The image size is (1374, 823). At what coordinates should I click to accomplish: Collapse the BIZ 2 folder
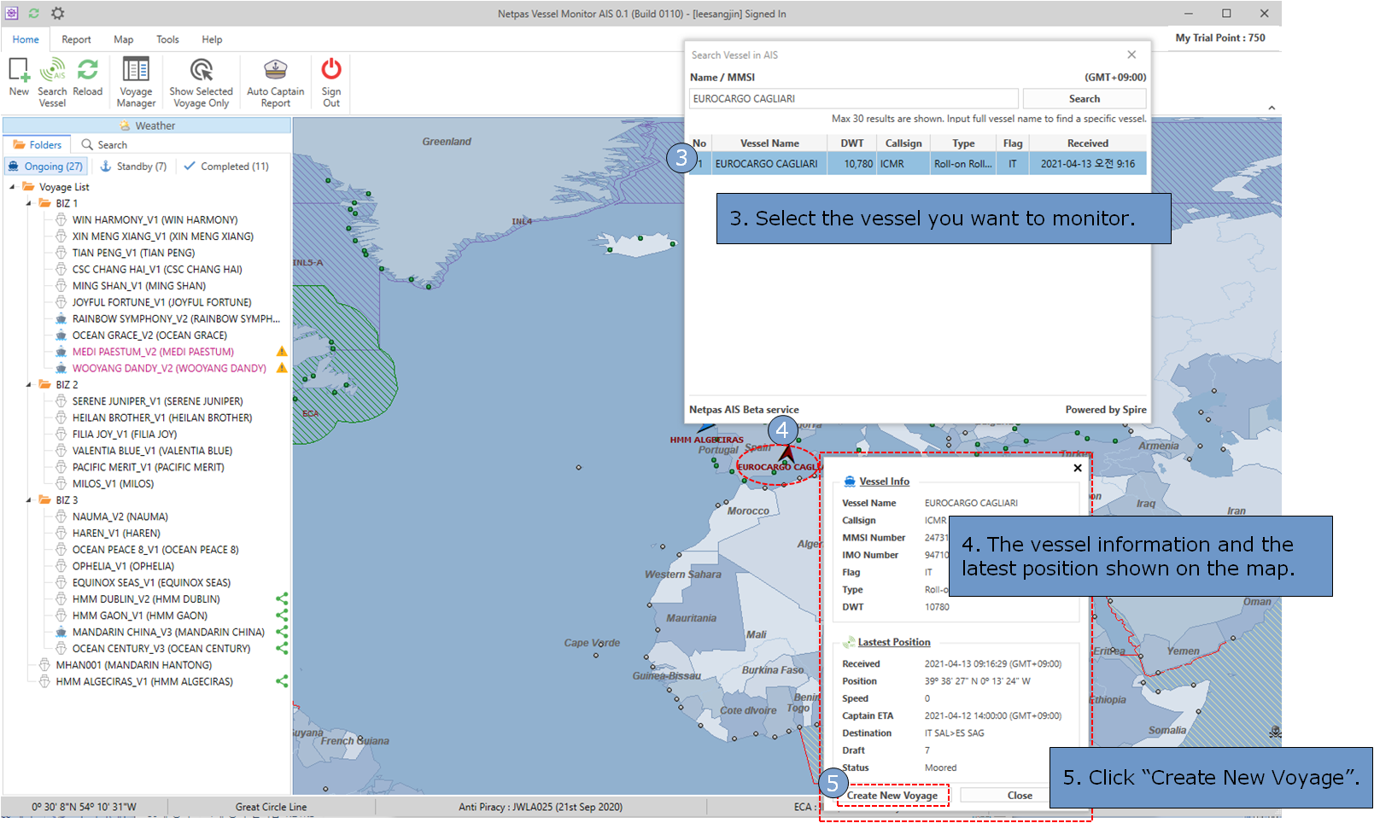(x=28, y=385)
